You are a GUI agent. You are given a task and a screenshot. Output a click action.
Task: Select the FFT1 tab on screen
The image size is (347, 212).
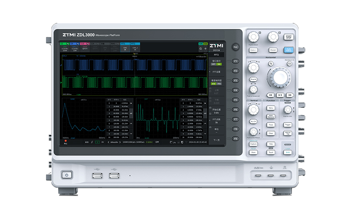click(x=125, y=47)
